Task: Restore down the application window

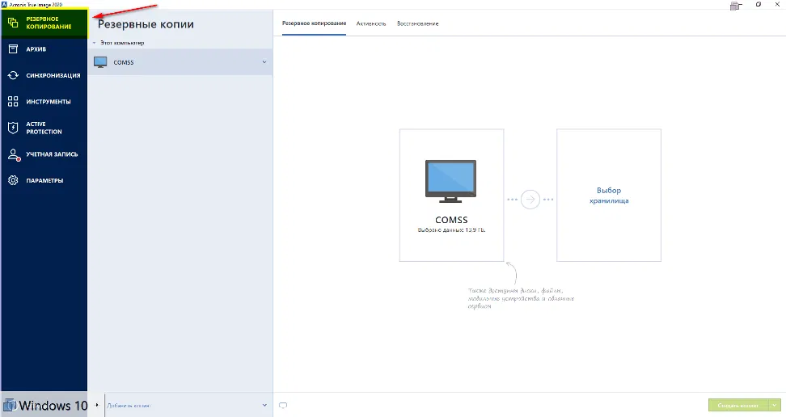Action: click(759, 4)
